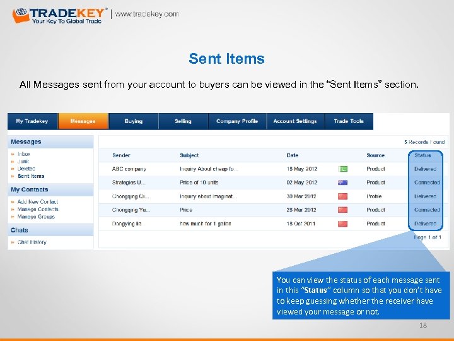Click the Messages sidebar heading
The width and height of the screenshot is (454, 341).
click(26, 142)
